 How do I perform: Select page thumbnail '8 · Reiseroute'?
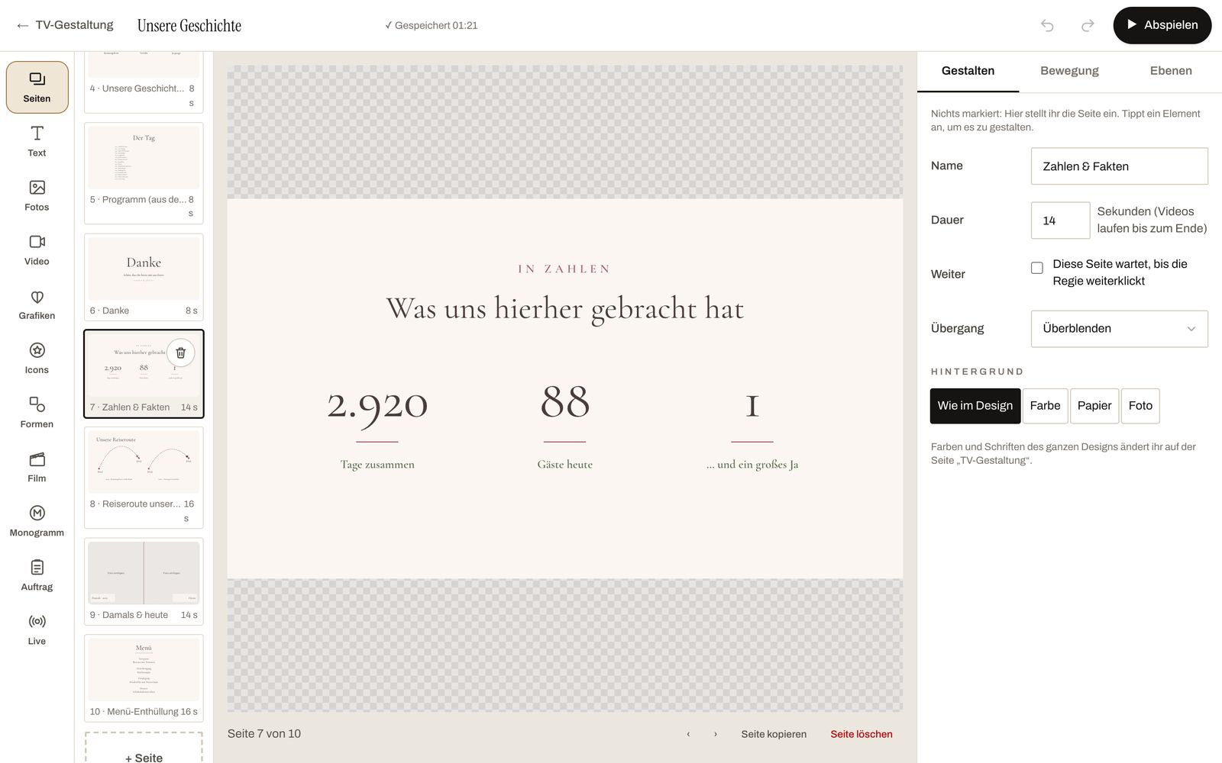[x=144, y=478]
